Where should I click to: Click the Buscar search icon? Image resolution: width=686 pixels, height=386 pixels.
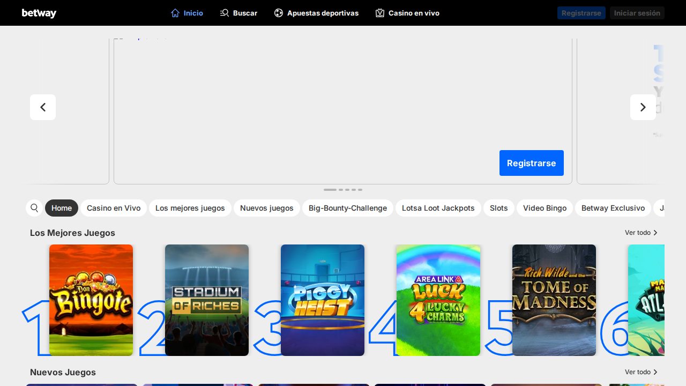click(225, 13)
